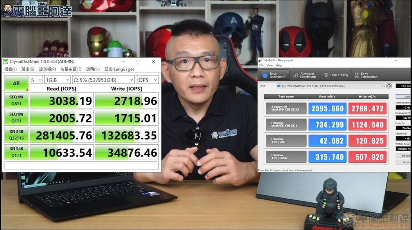Screen dimensions: 412x230
Task: Open the 檔案(F) menu in CrystalDiskMark
Action: [10, 69]
